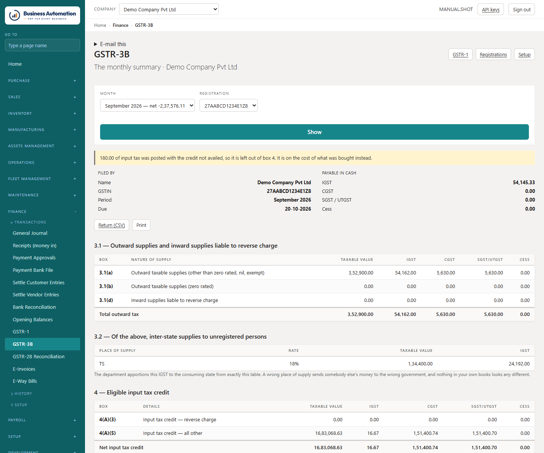Collapse the Finance menu section
Image resolution: width=544 pixels, height=453 pixels.
(x=42, y=212)
